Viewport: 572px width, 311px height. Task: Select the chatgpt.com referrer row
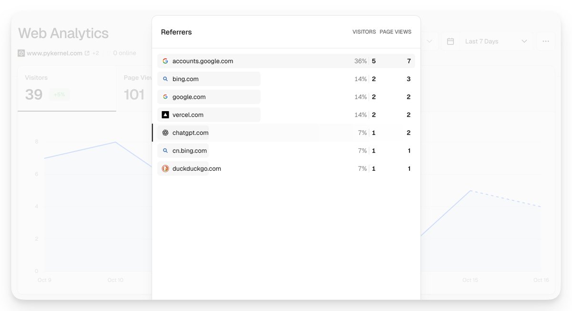(x=286, y=133)
